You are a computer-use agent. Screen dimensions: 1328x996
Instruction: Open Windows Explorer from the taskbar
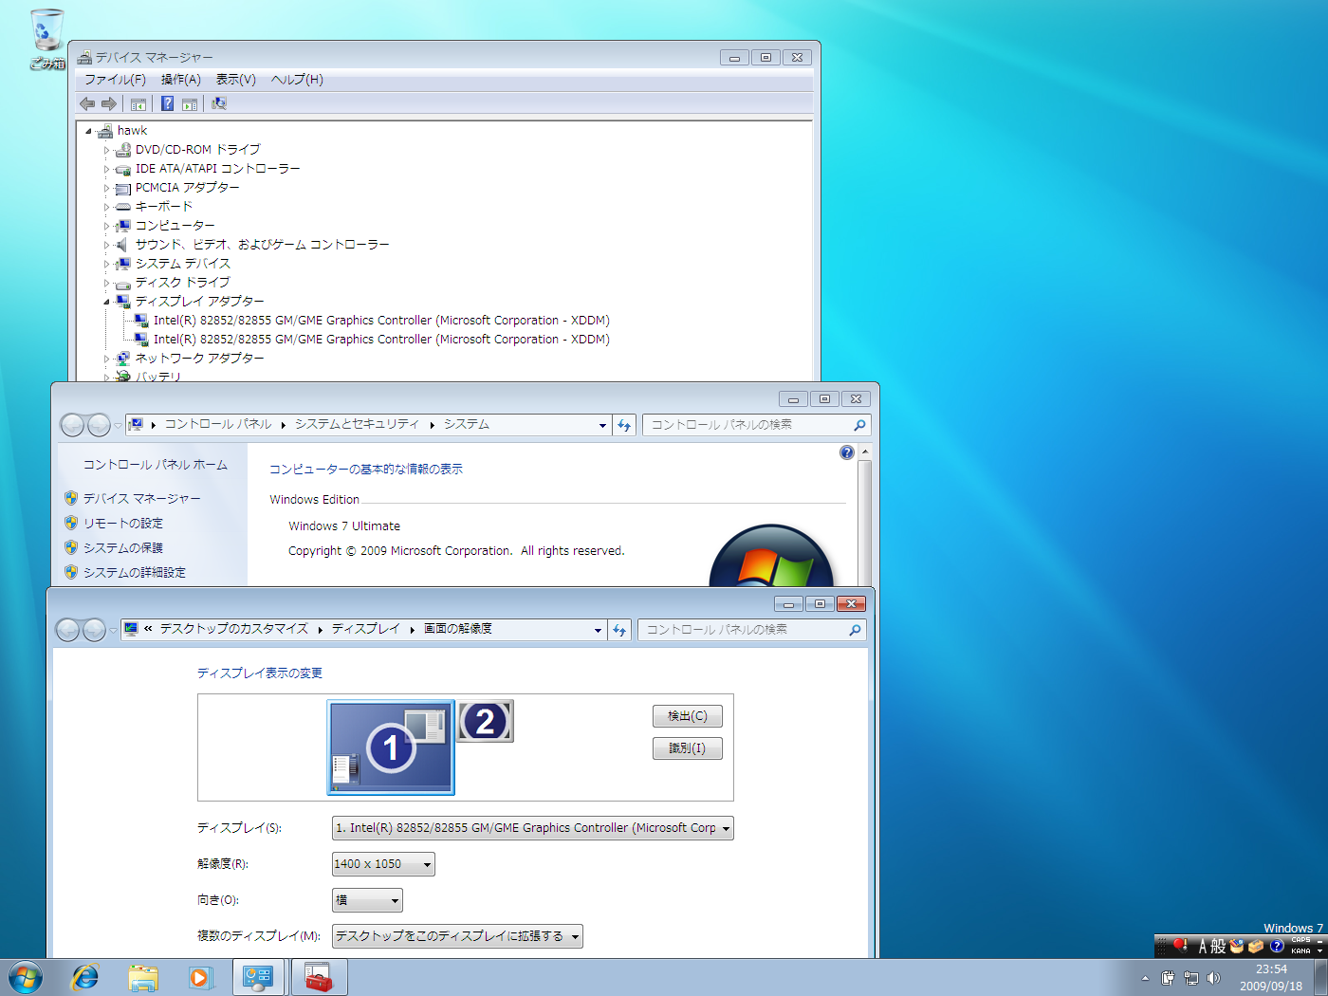(x=143, y=977)
